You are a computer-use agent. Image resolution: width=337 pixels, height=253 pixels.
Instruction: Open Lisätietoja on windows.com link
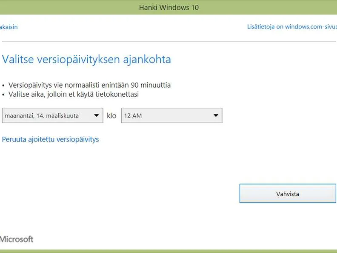[292, 27]
